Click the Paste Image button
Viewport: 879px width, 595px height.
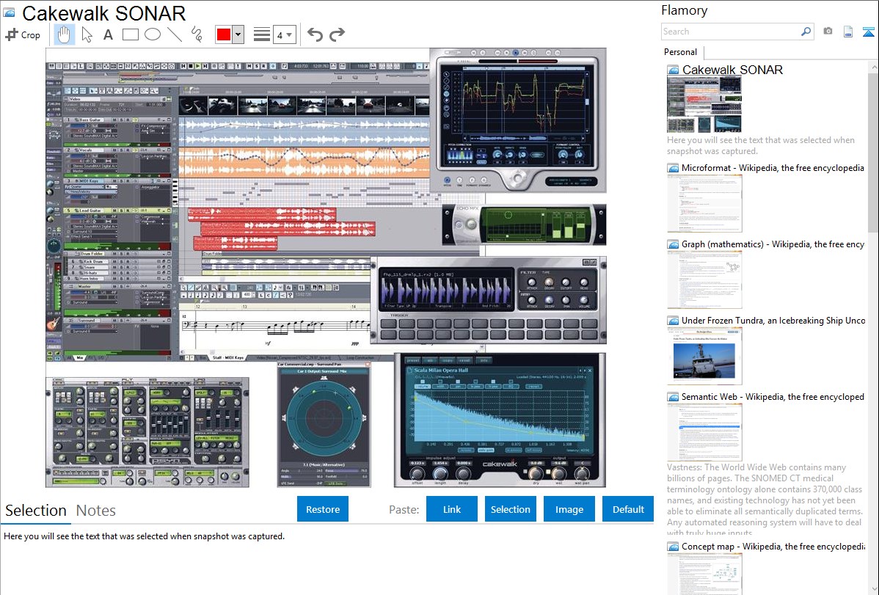pos(569,509)
